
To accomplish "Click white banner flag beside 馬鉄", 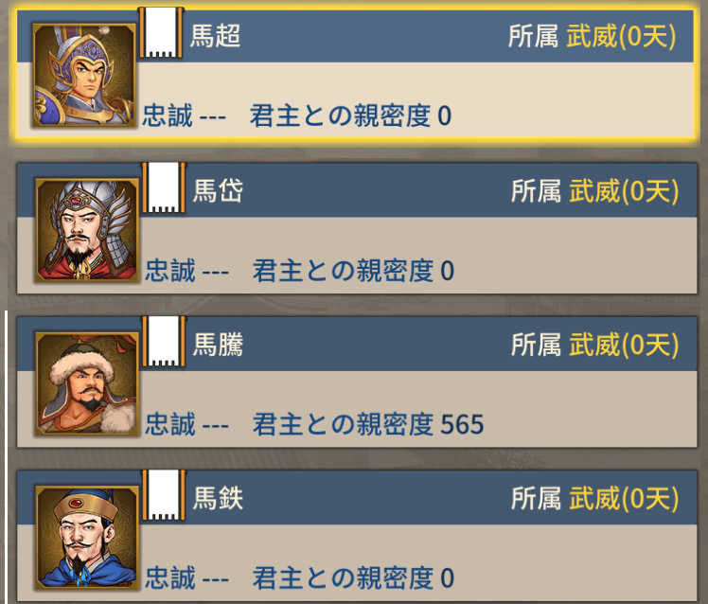I will click(164, 495).
